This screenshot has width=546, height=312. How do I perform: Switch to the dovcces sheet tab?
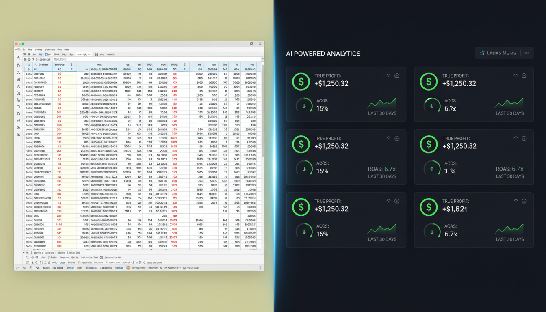click(x=91, y=268)
